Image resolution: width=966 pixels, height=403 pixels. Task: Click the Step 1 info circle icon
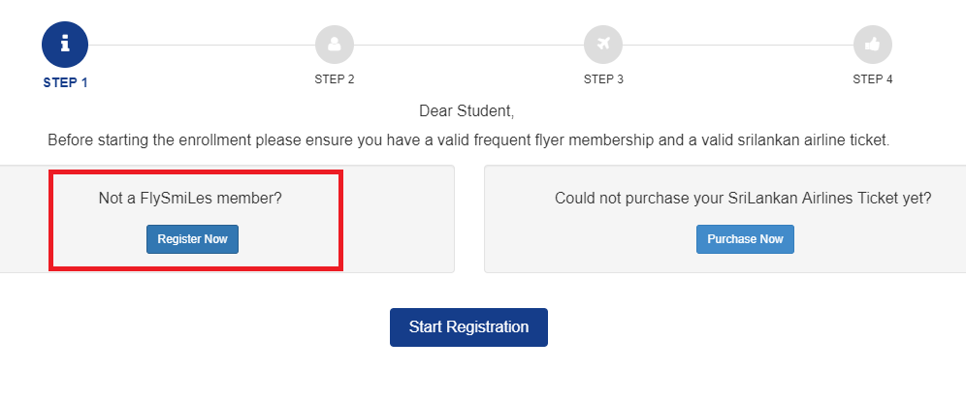[x=65, y=45]
